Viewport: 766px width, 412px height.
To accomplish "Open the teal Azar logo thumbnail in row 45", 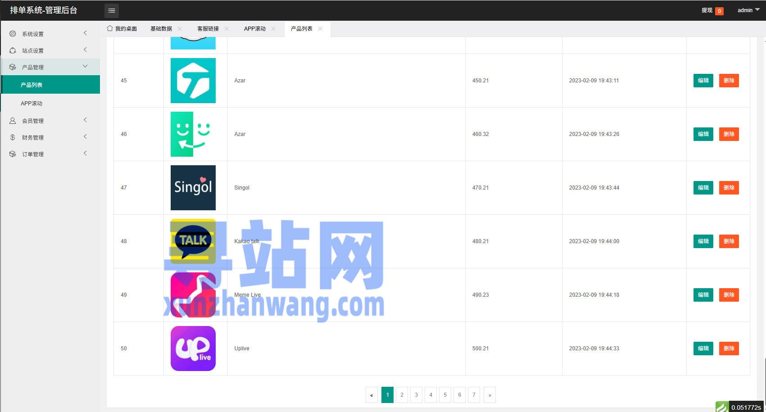I will click(x=193, y=81).
